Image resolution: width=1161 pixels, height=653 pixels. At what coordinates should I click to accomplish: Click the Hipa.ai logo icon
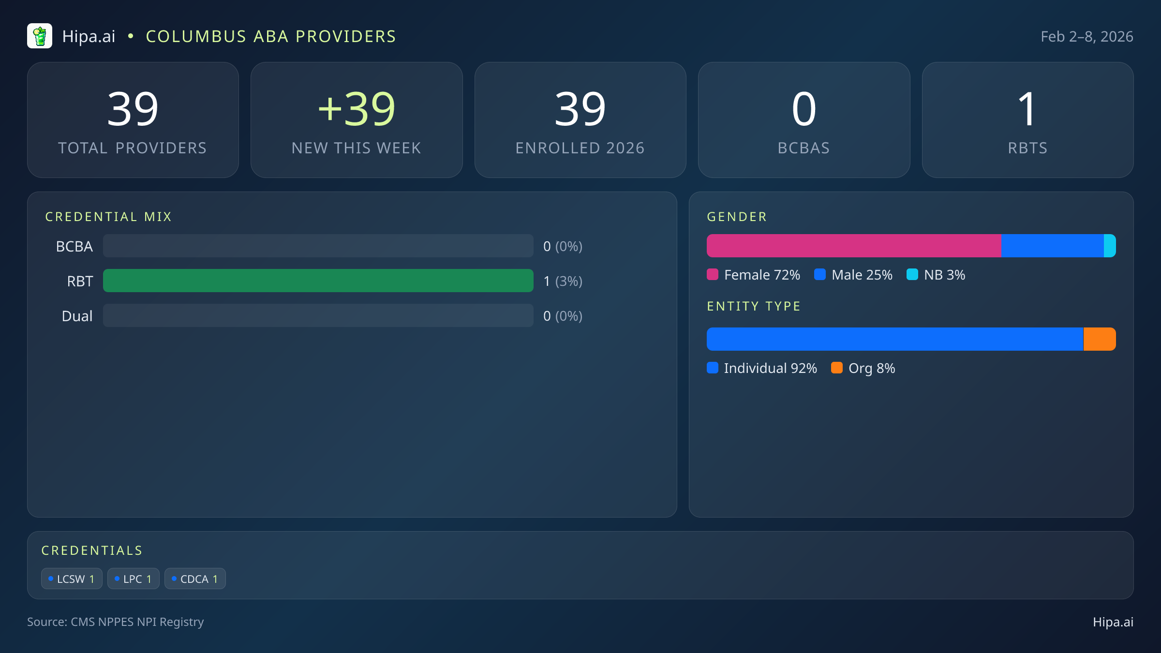pos(40,36)
